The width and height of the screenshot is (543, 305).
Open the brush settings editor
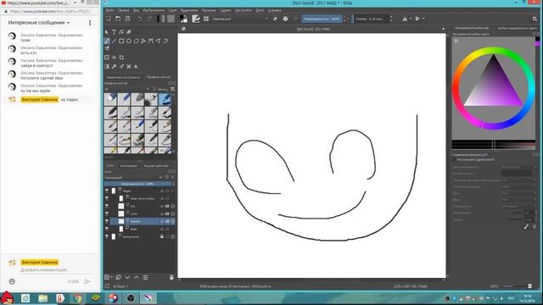pos(196,19)
